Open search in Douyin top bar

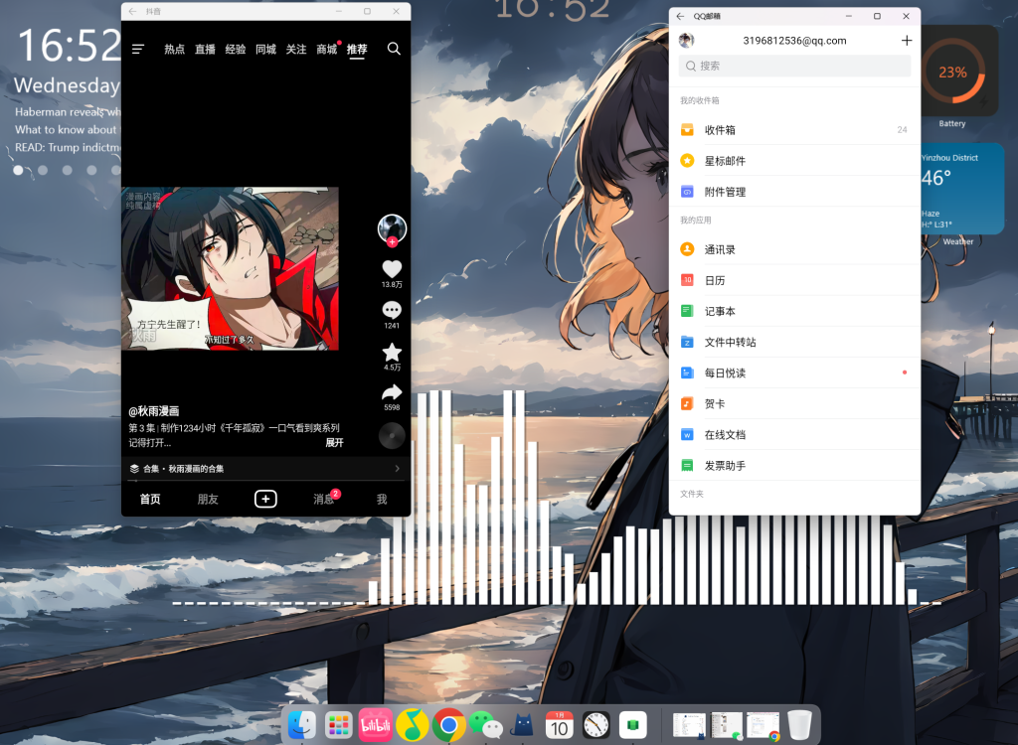click(x=394, y=49)
